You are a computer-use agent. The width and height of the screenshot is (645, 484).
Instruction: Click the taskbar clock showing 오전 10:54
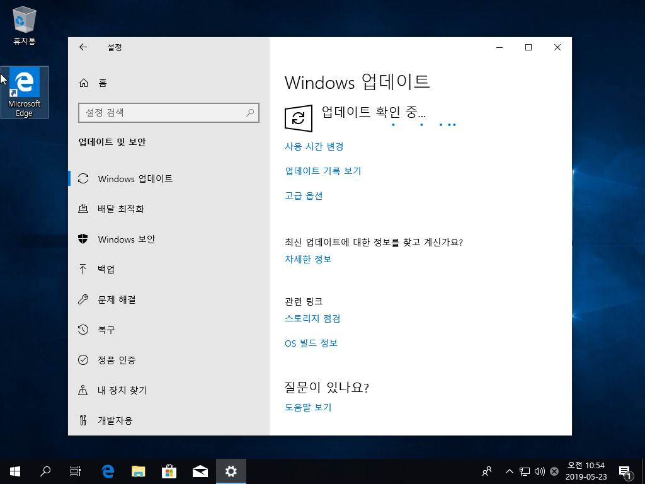click(x=586, y=471)
